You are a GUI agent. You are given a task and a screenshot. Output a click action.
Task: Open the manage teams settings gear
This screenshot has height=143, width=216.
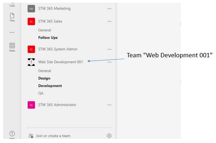(x=109, y=136)
